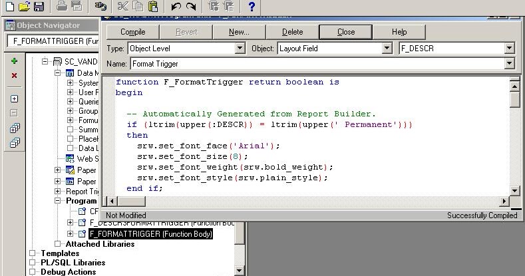The width and height of the screenshot is (525, 276).
Task: Open the Type dropdown showing Object Level
Action: click(240, 48)
